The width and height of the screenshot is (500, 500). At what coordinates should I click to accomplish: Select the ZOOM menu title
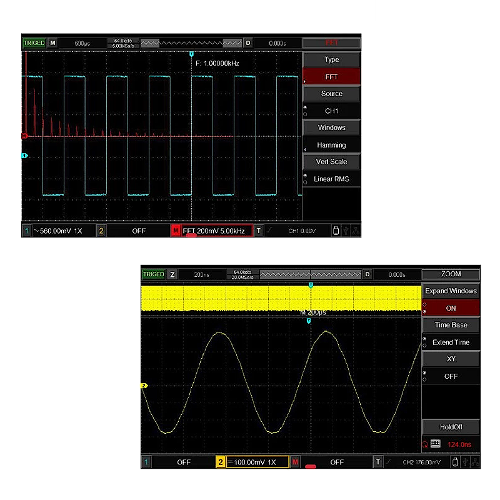pos(451,274)
